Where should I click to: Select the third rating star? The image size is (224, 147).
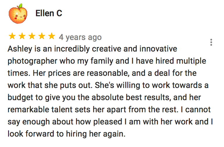click(32, 36)
